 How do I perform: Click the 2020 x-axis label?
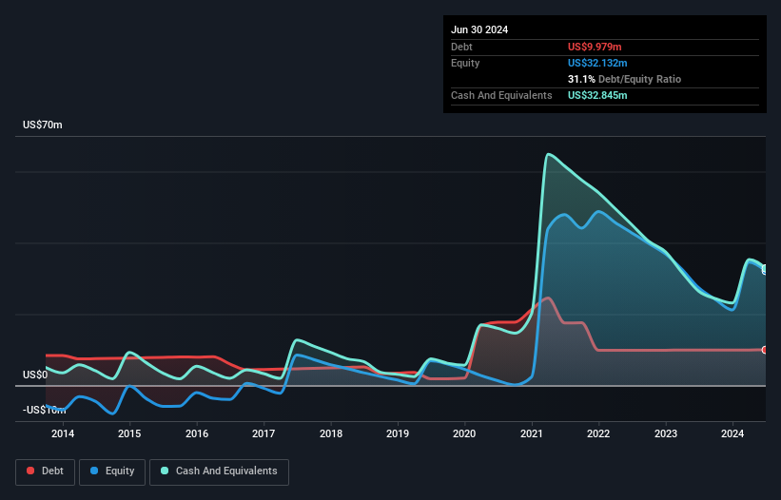(464, 433)
